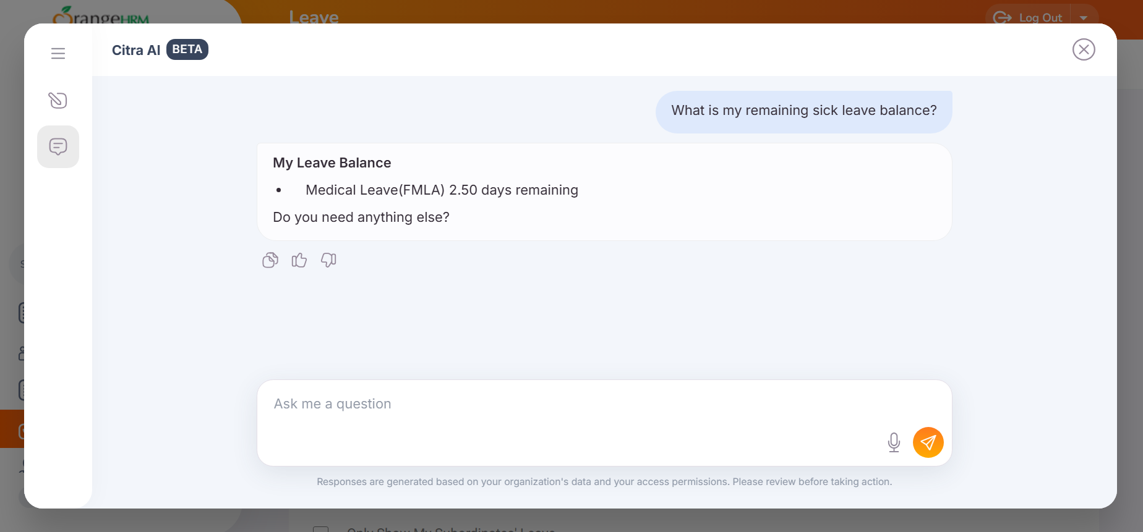Give thumbs down to the response
1143x532 pixels.
coord(328,260)
